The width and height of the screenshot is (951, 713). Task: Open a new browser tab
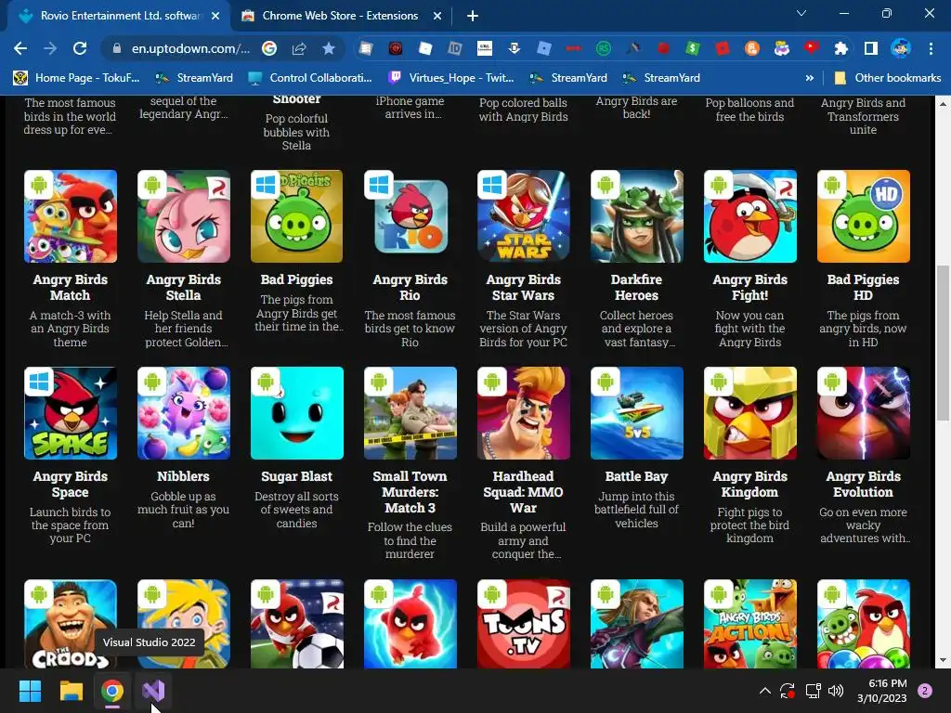[x=473, y=16]
